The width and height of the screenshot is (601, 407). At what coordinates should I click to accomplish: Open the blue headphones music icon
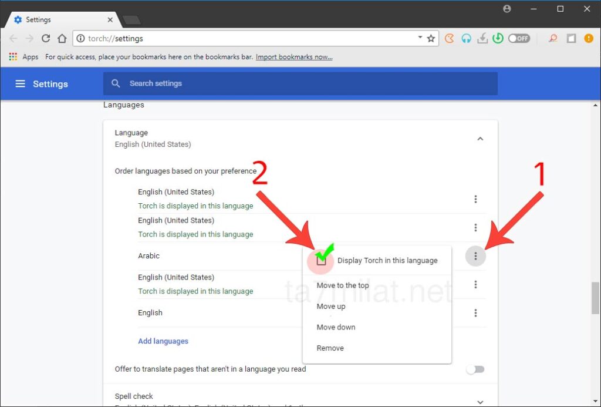[x=466, y=38]
